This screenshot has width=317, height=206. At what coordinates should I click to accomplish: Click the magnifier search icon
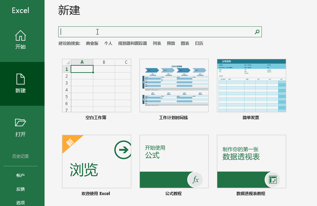257,32
